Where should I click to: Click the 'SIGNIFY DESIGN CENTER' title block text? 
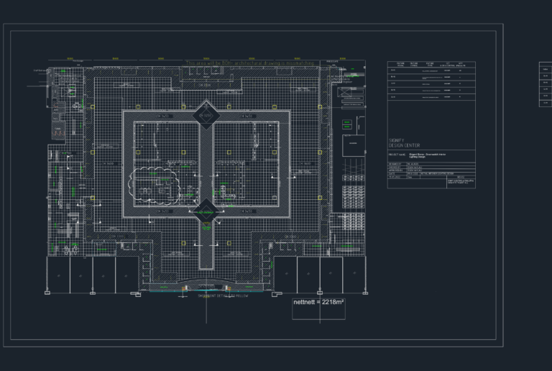(404, 143)
